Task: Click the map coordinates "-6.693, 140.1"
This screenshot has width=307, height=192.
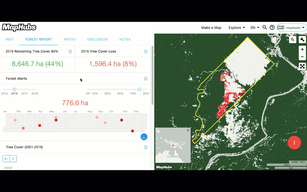Action: (x=298, y=162)
